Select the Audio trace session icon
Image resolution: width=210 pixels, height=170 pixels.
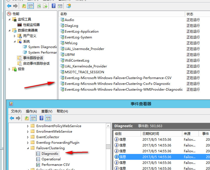(62, 20)
